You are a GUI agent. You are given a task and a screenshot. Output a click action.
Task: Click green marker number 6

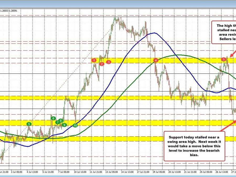(53, 118)
